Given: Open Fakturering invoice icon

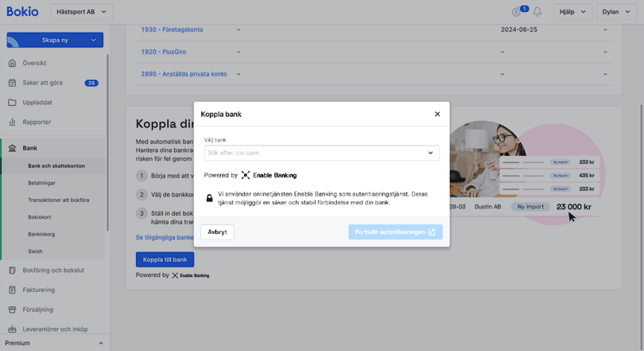Looking at the screenshot, I should pyautogui.click(x=12, y=291).
